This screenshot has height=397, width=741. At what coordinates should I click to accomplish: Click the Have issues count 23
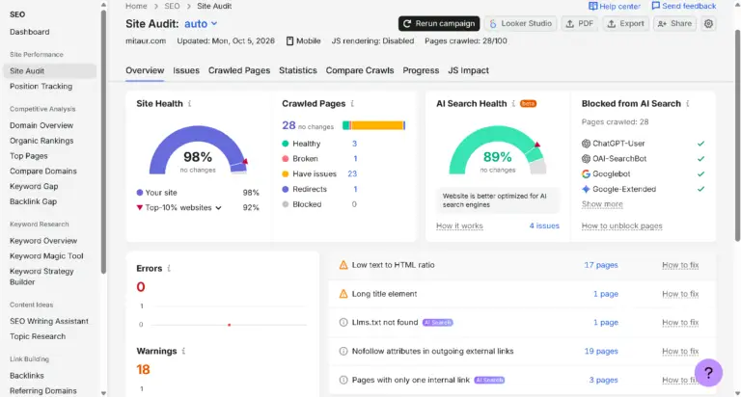tap(352, 173)
